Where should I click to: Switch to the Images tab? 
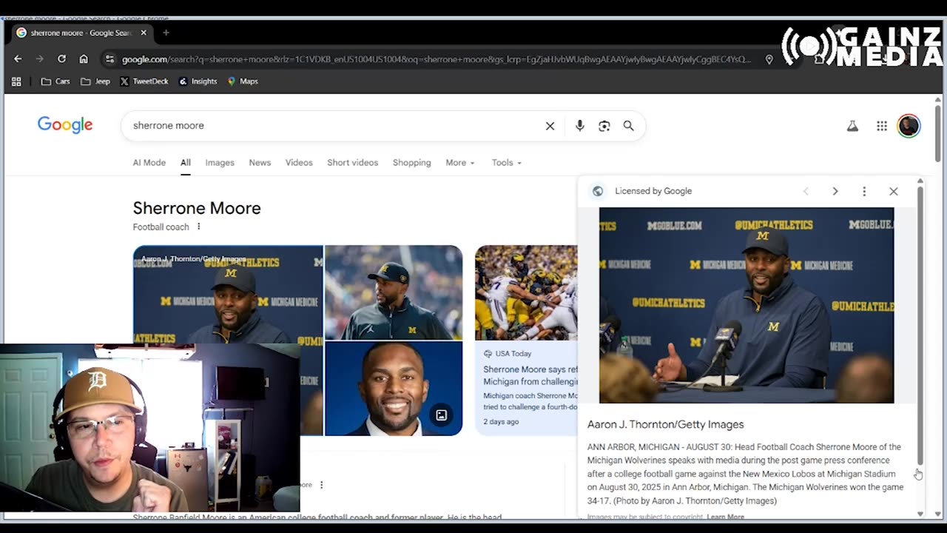coord(220,163)
